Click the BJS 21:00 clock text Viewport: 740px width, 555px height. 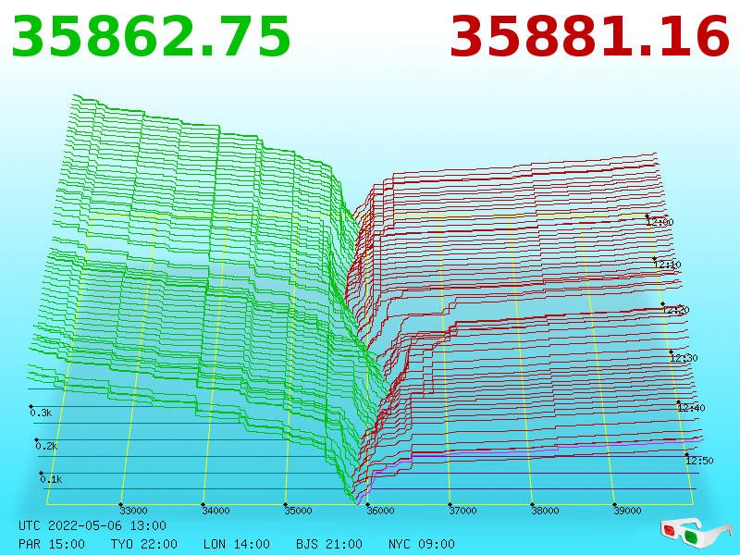click(329, 544)
